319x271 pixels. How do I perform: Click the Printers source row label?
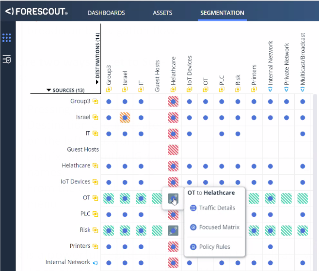coord(80,246)
